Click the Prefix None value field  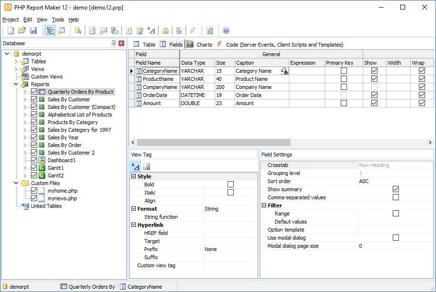tap(230, 249)
